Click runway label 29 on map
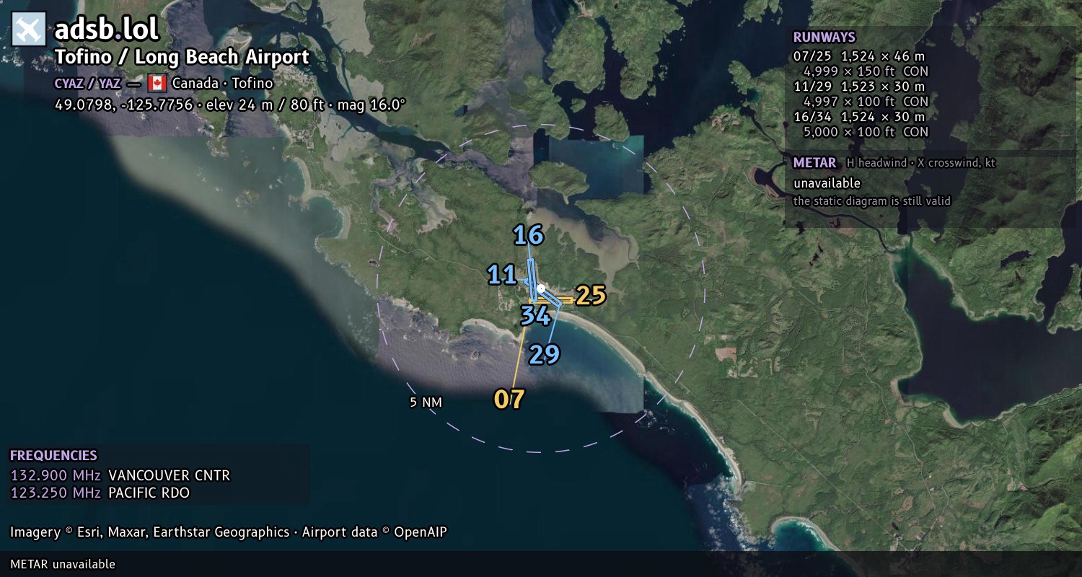The height and width of the screenshot is (577, 1082). (x=544, y=355)
